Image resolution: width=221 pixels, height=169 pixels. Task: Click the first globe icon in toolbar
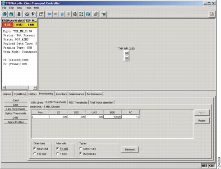click(x=5, y=14)
